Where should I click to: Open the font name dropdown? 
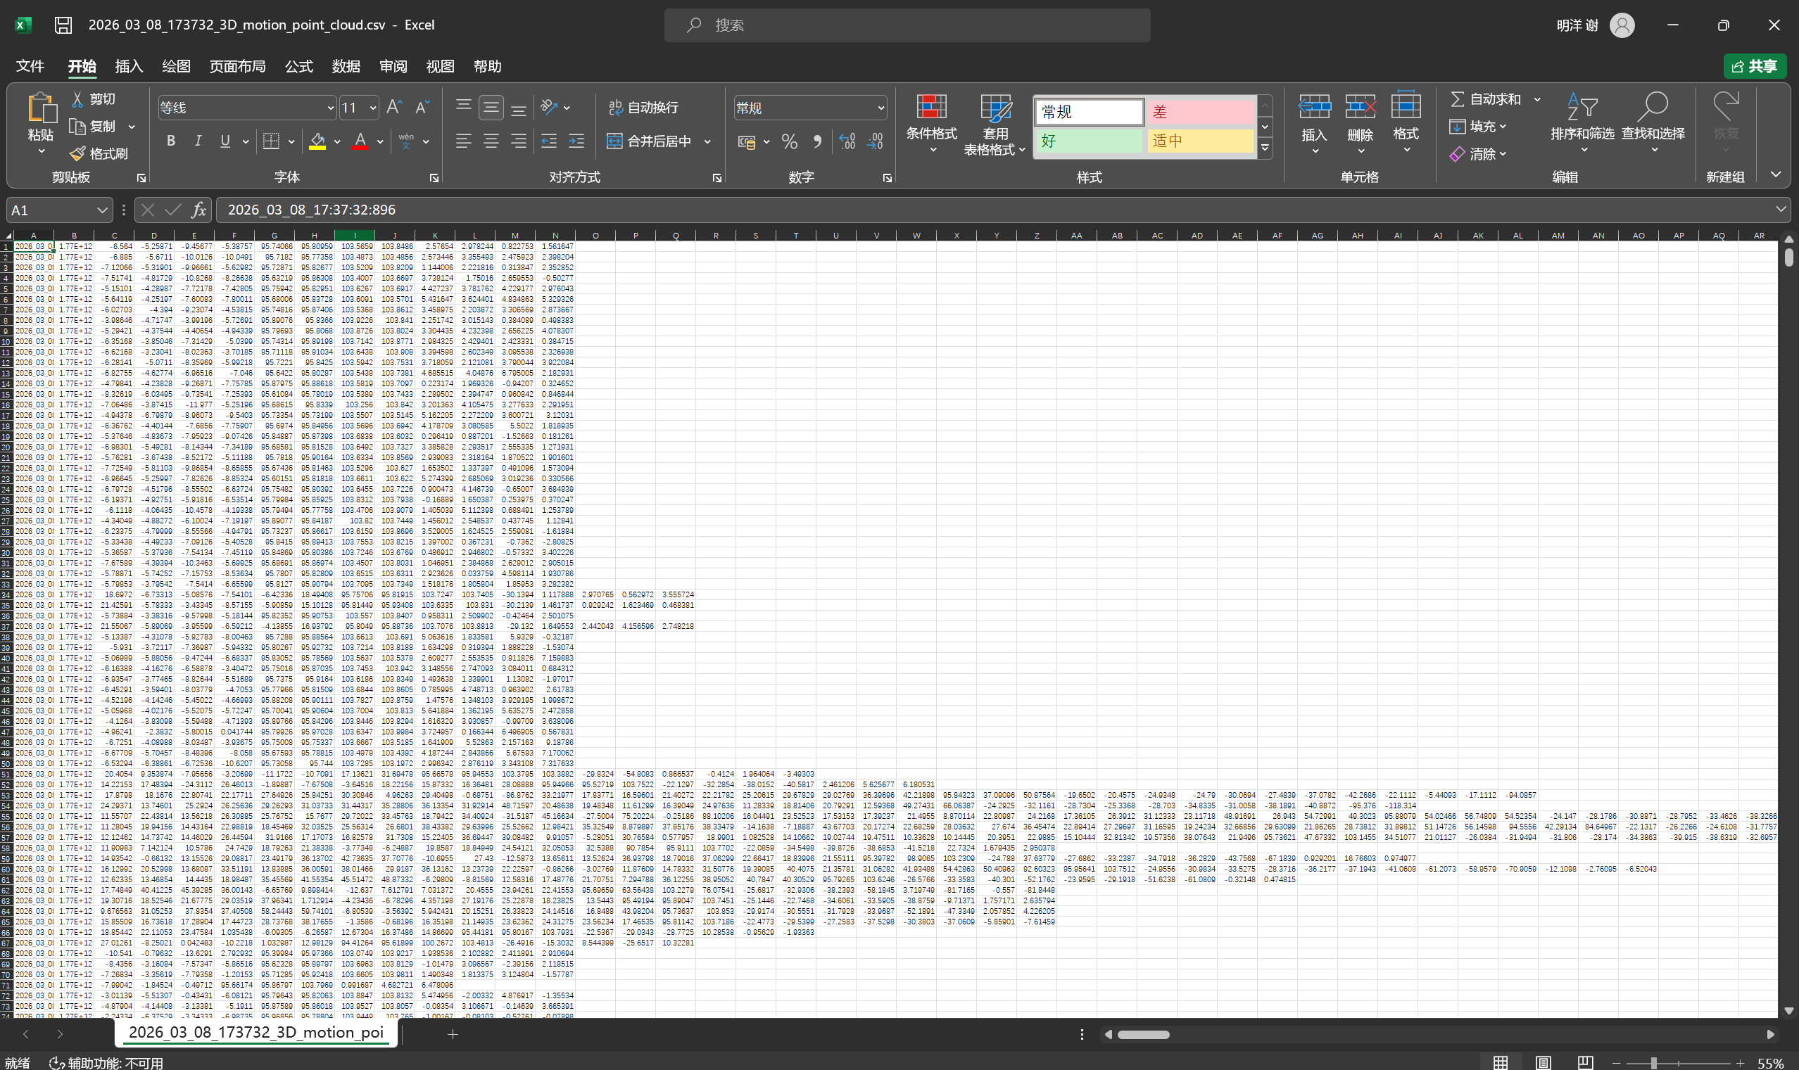tap(330, 108)
